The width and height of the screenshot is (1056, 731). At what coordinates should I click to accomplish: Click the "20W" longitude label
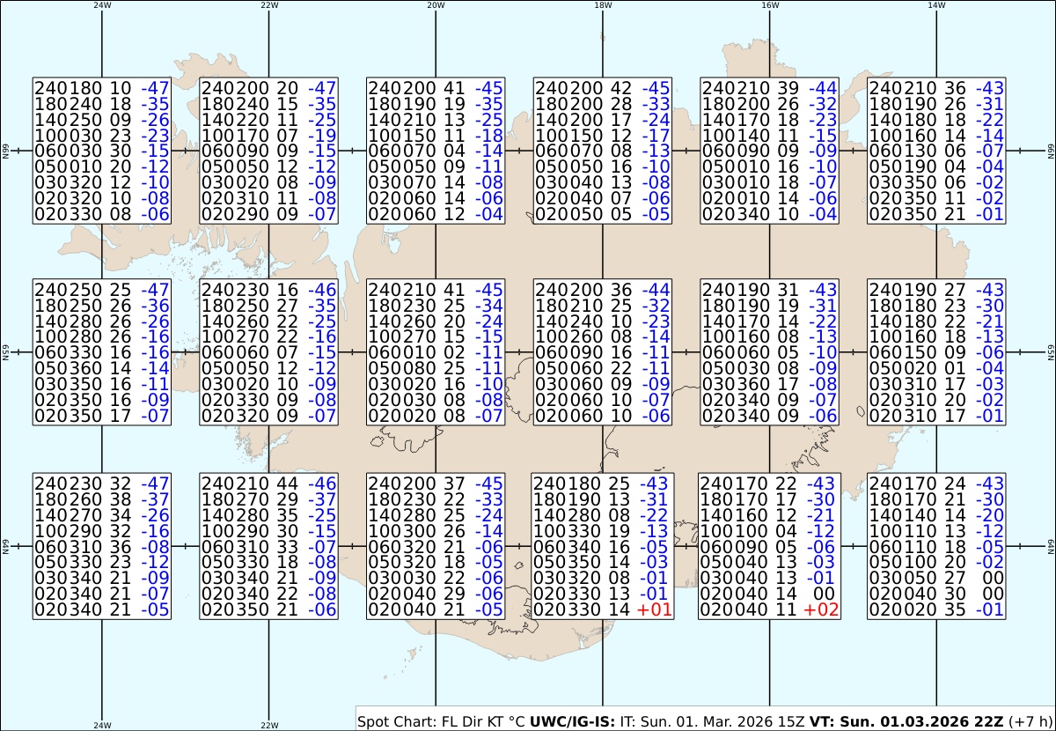point(436,5)
